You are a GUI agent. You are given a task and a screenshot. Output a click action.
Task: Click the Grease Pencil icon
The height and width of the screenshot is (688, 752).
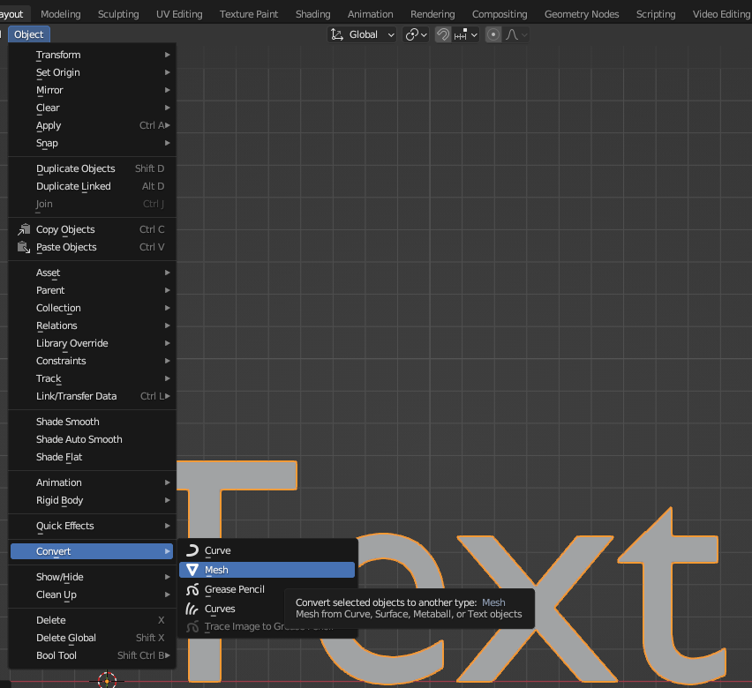[x=192, y=589]
